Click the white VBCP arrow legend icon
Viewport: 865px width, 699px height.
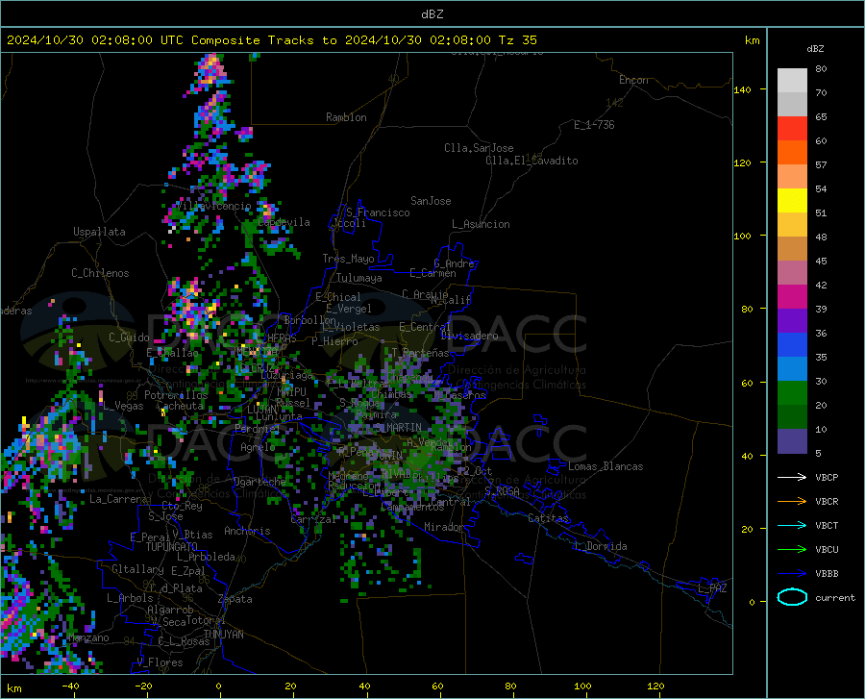pyautogui.click(x=792, y=477)
